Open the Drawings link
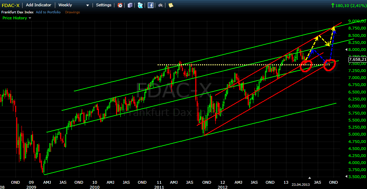367x189 pixels. (x=72, y=12)
